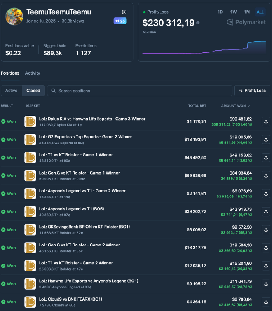Click the MARKET column header

point(33,106)
